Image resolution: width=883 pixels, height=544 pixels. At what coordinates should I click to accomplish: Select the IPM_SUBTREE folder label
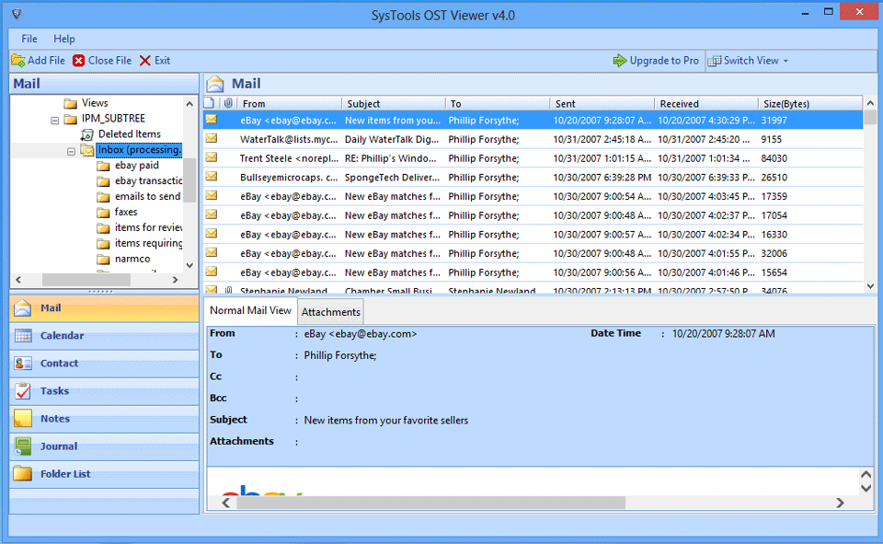click(x=113, y=119)
